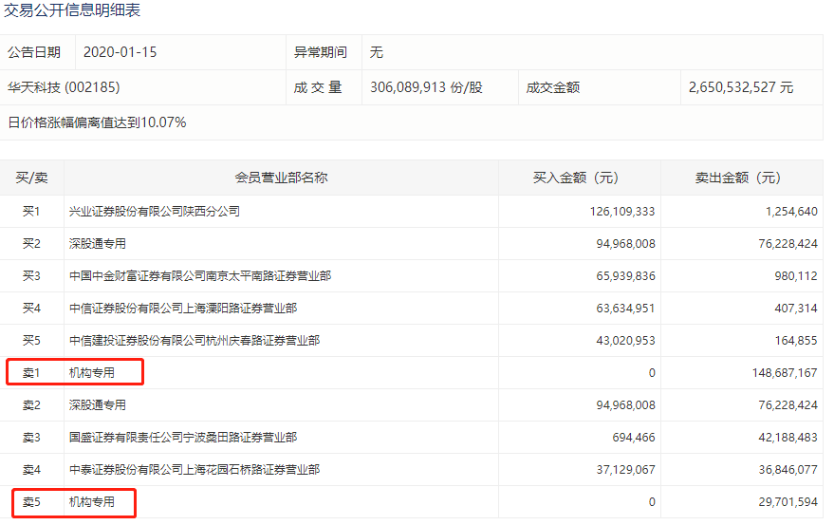This screenshot has width=834, height=525.
Task: Click the 买5 row label
Action: (31, 341)
